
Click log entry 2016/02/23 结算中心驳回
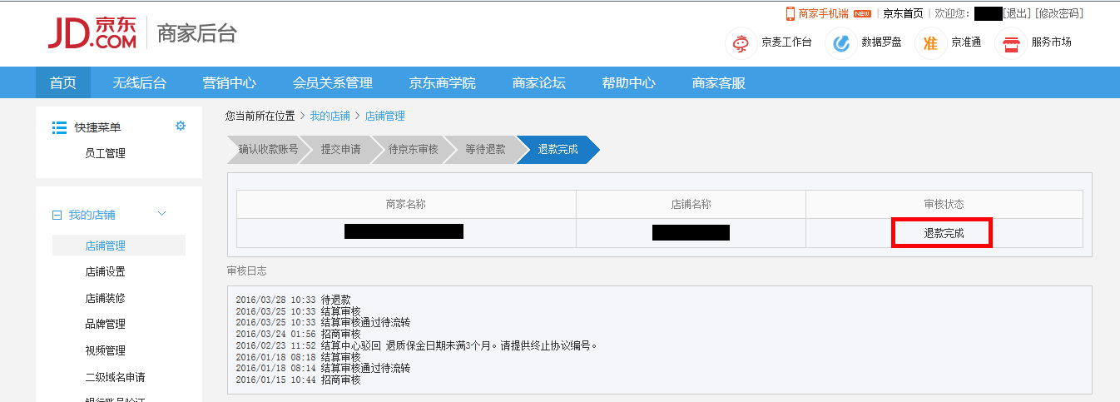417,345
